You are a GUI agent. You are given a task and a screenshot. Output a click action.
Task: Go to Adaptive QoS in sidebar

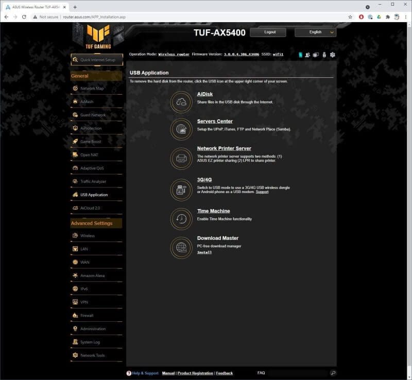tap(92, 168)
